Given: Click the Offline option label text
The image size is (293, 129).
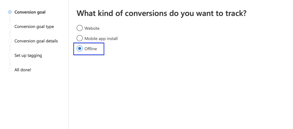Looking at the screenshot, I should pyautogui.click(x=91, y=49).
